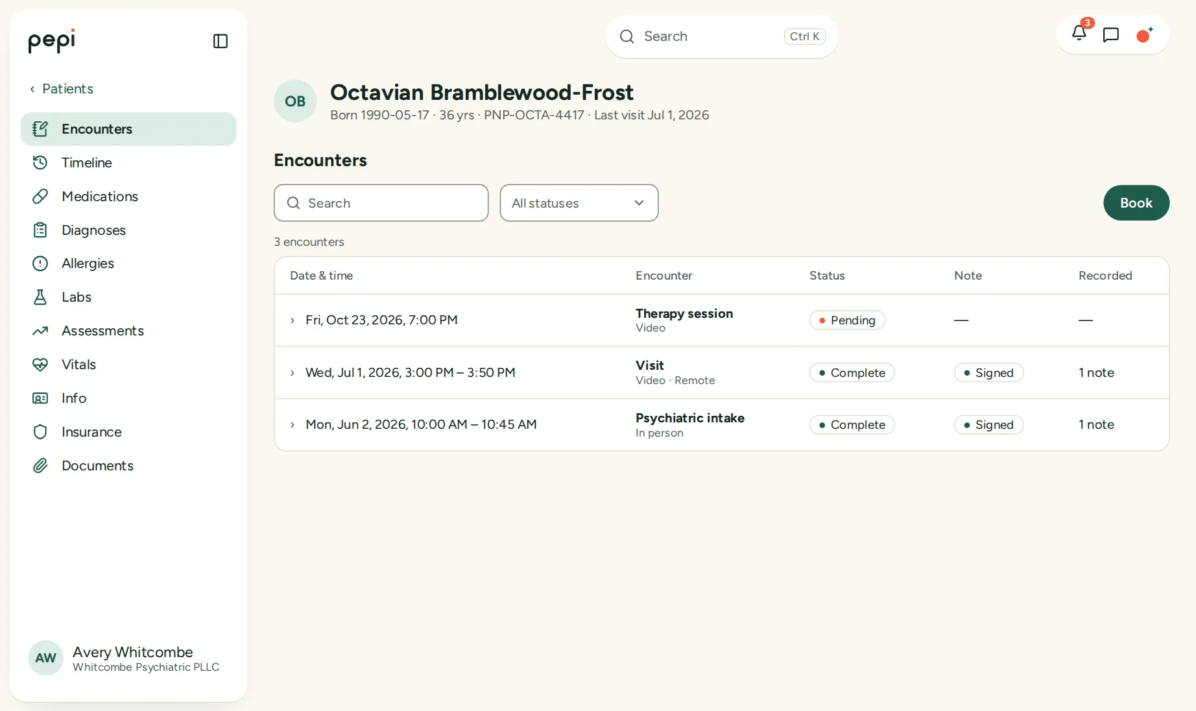The height and width of the screenshot is (711, 1196).
Task: Open the All statuses dropdown
Action: tap(579, 203)
